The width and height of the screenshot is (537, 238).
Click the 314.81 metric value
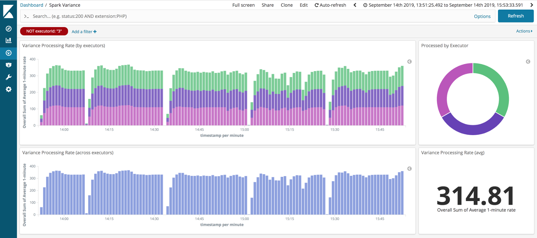point(476,195)
